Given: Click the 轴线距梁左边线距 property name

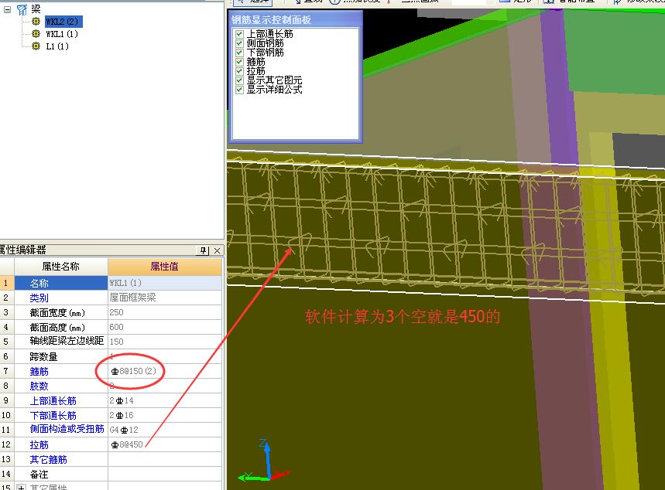Looking at the screenshot, I should click(67, 341).
